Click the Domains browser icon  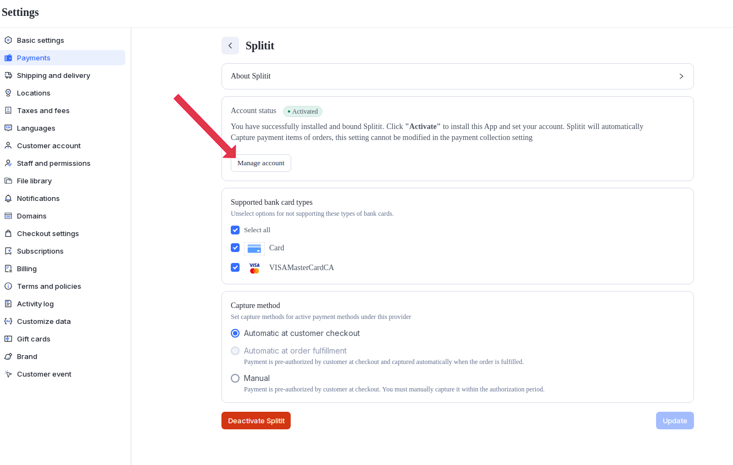tap(8, 216)
